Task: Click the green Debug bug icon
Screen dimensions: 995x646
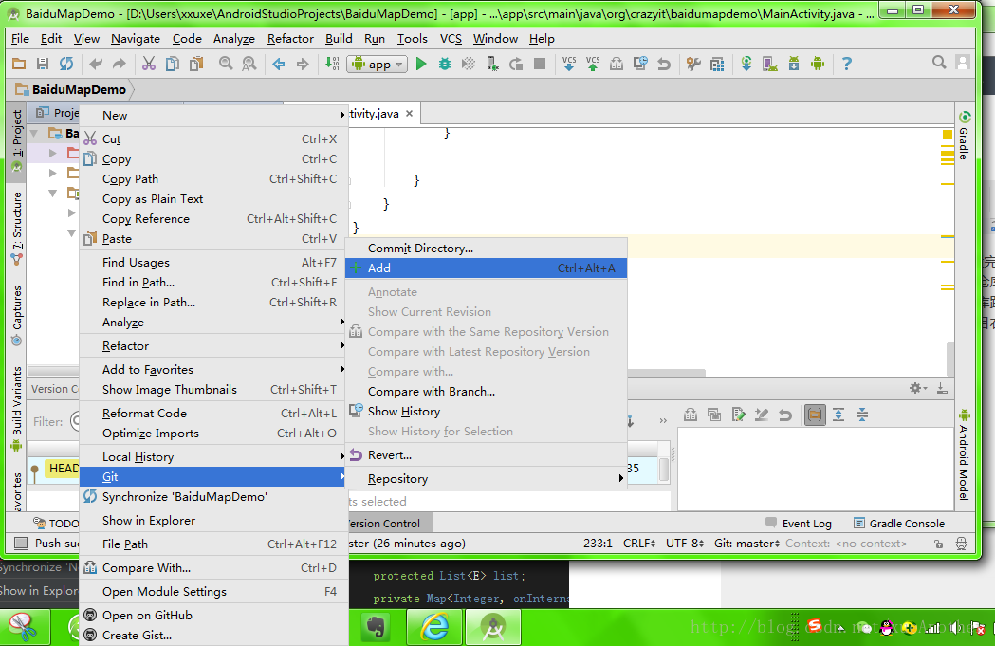Action: (444, 64)
